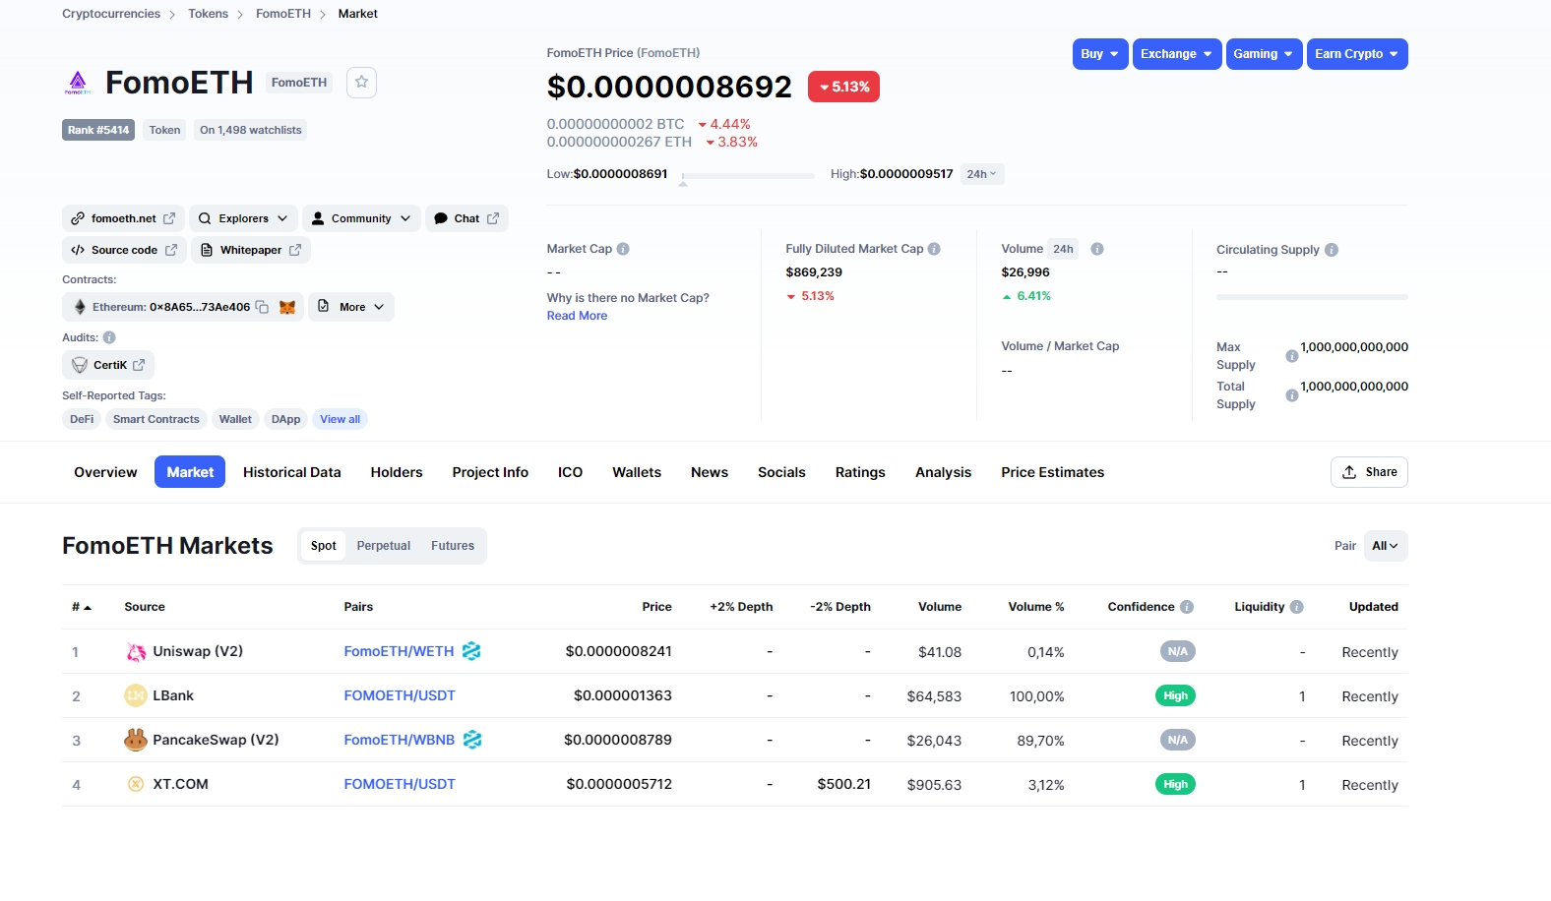Click DEX icon beside FomoETH/WBNB pair
Screen dimensions: 1551x901
pyautogui.click(x=472, y=740)
